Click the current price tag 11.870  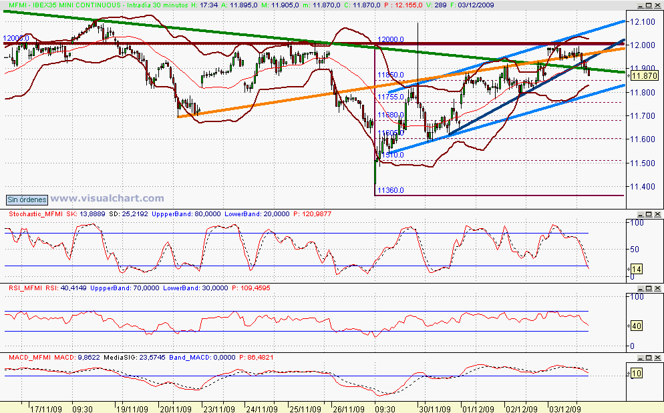coord(645,76)
